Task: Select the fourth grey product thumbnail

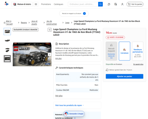Action: 7,59
